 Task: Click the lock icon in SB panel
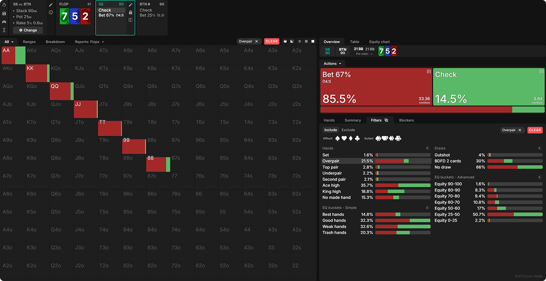[x=130, y=12]
